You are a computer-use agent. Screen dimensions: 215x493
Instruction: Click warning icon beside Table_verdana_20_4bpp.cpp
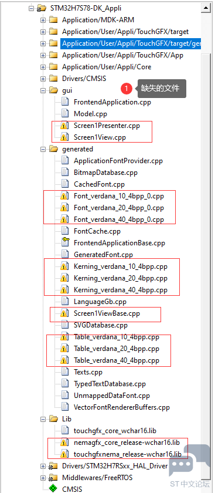64,349
